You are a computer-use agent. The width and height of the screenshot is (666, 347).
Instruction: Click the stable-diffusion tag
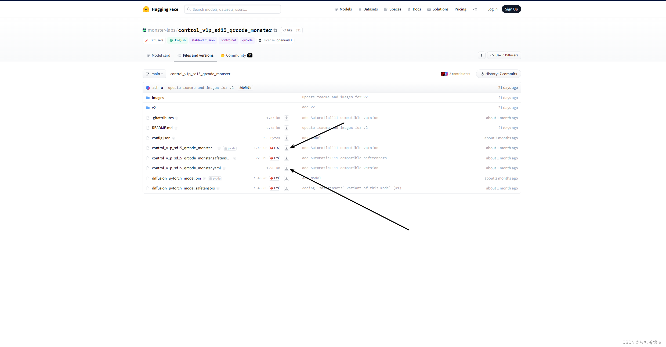pos(203,40)
